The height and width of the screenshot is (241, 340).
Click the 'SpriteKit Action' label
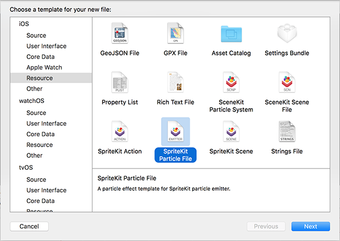(x=120, y=152)
